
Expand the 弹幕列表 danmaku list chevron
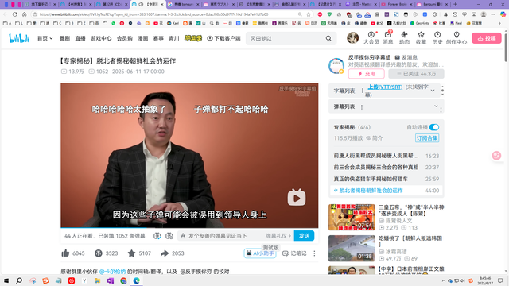point(436,106)
